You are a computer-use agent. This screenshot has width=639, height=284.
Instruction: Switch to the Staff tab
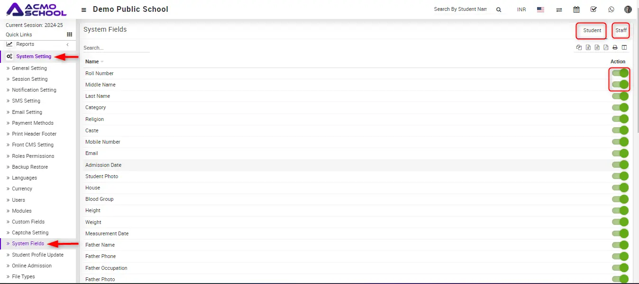tap(621, 30)
